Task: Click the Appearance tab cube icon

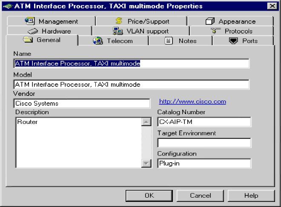Action: 210,21
